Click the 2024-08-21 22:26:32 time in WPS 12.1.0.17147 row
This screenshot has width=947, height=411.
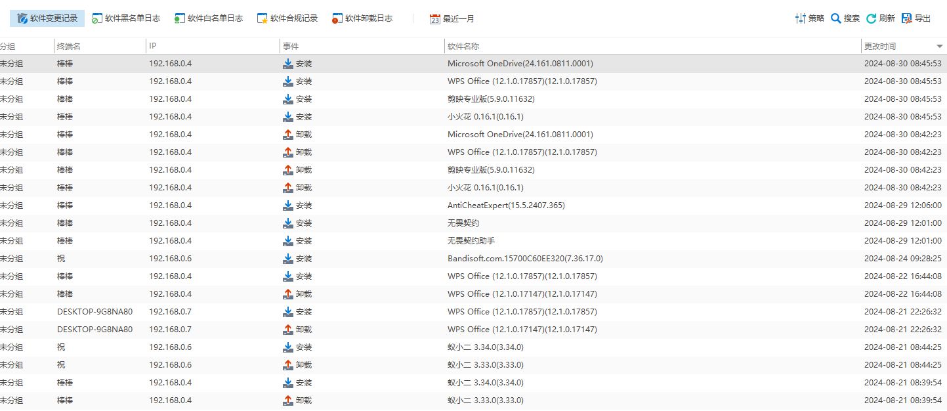[x=903, y=330]
